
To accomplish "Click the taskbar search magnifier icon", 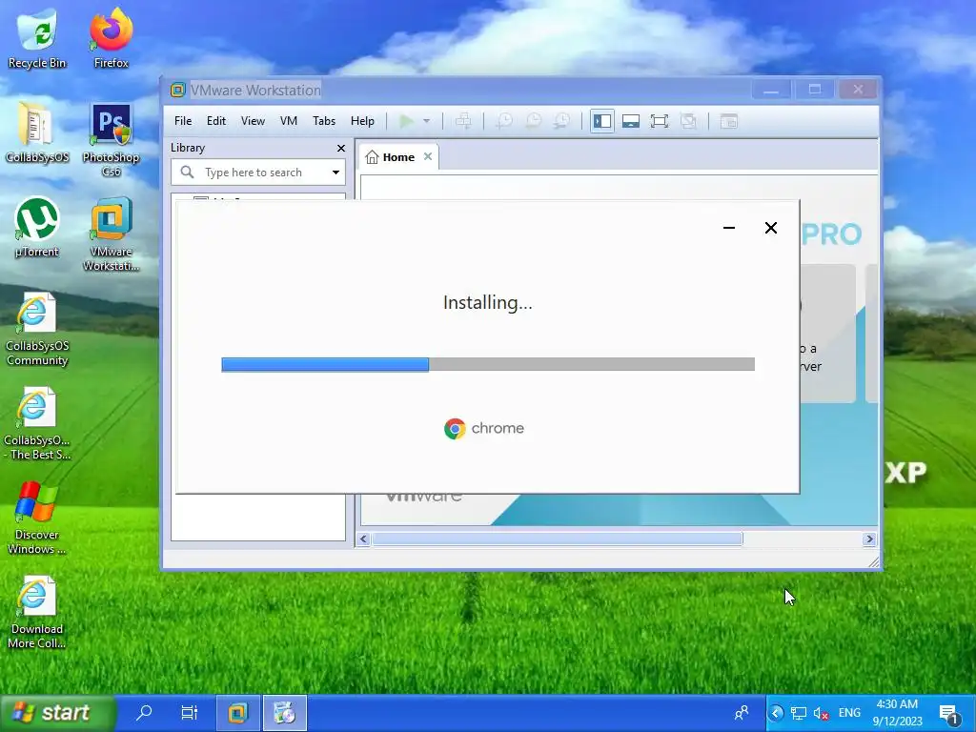I will pos(144,712).
